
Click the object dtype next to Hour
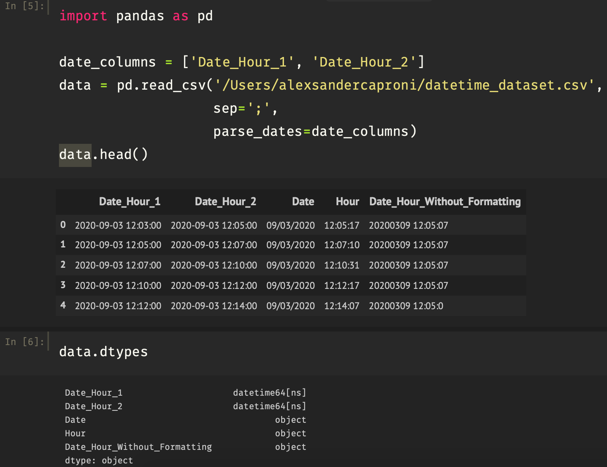[x=290, y=433]
